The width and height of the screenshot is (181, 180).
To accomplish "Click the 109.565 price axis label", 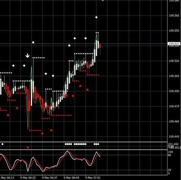I will 174,15.
